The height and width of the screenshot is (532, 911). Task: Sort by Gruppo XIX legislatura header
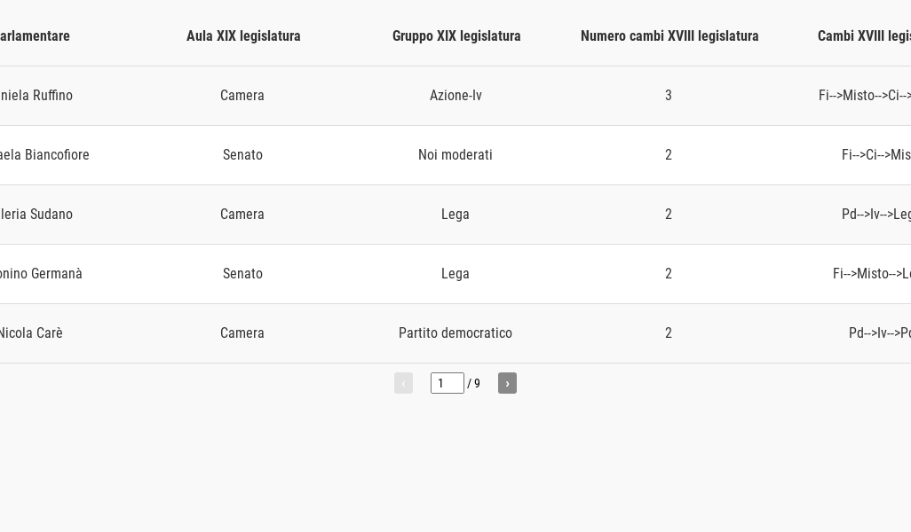pos(456,36)
